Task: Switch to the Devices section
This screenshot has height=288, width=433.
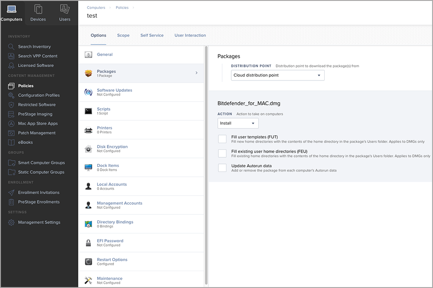Action: point(38,13)
